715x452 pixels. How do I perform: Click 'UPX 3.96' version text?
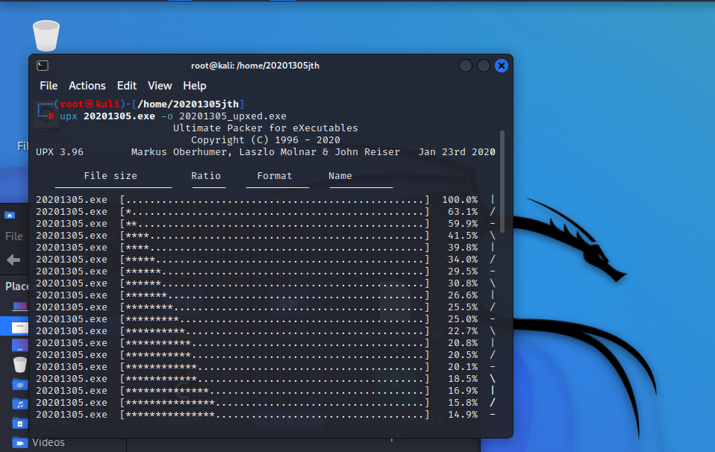(60, 151)
